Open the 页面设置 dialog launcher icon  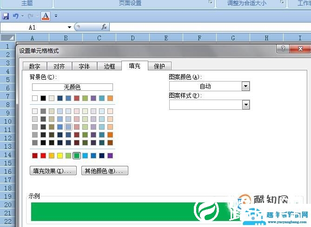pyautogui.click(x=211, y=2)
